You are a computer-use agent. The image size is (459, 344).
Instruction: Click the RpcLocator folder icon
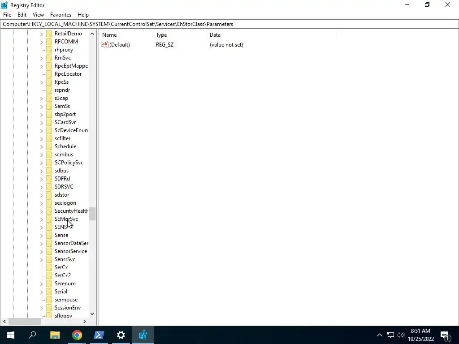click(x=49, y=74)
